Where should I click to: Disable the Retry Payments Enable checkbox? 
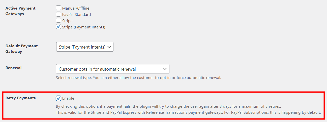(58, 98)
